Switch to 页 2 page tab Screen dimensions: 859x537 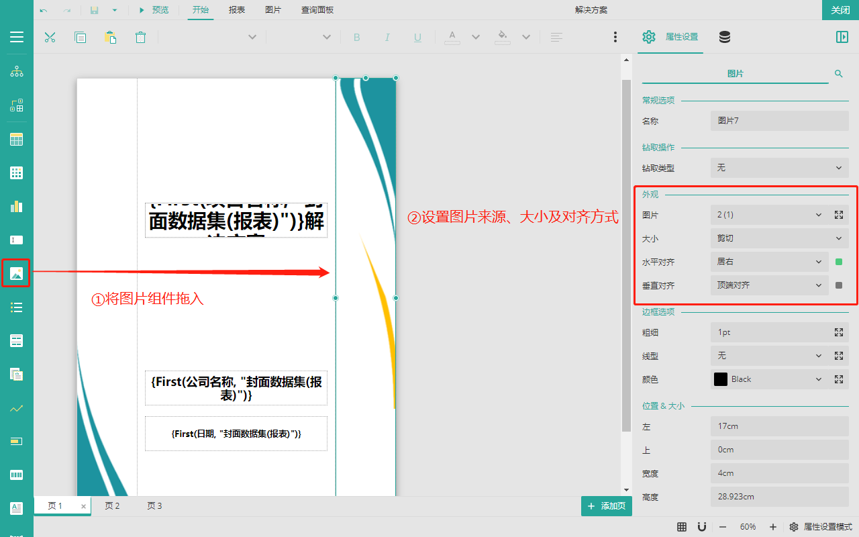112,506
